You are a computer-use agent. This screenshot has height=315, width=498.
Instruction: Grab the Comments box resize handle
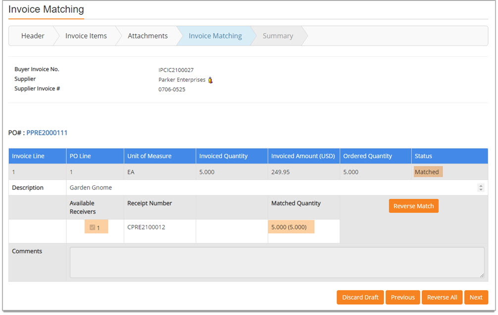click(x=482, y=275)
